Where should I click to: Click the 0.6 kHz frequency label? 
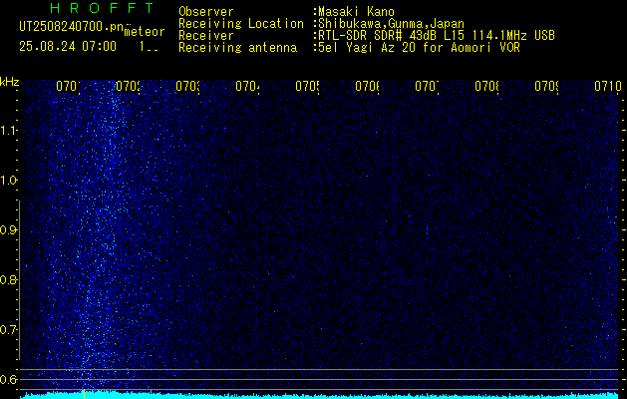[x=9, y=379]
